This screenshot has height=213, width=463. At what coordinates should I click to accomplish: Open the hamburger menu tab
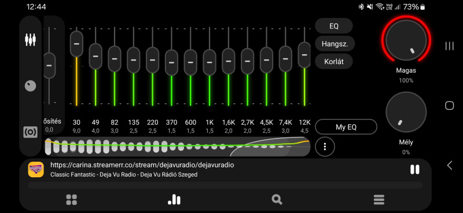tap(379, 200)
